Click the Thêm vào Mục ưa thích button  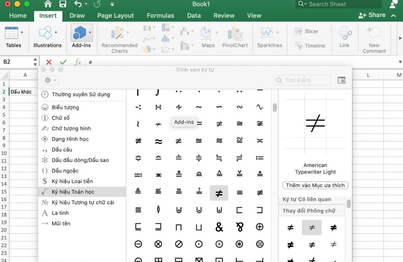point(315,185)
